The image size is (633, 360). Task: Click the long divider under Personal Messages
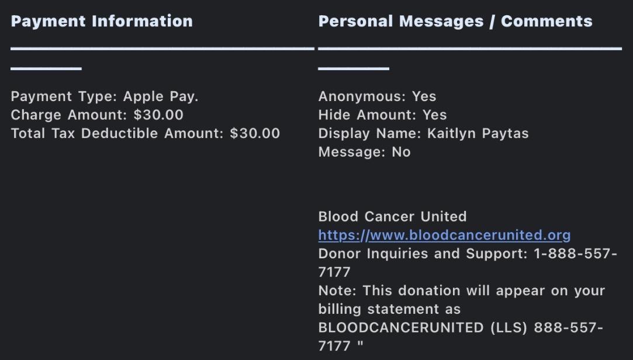coord(470,49)
